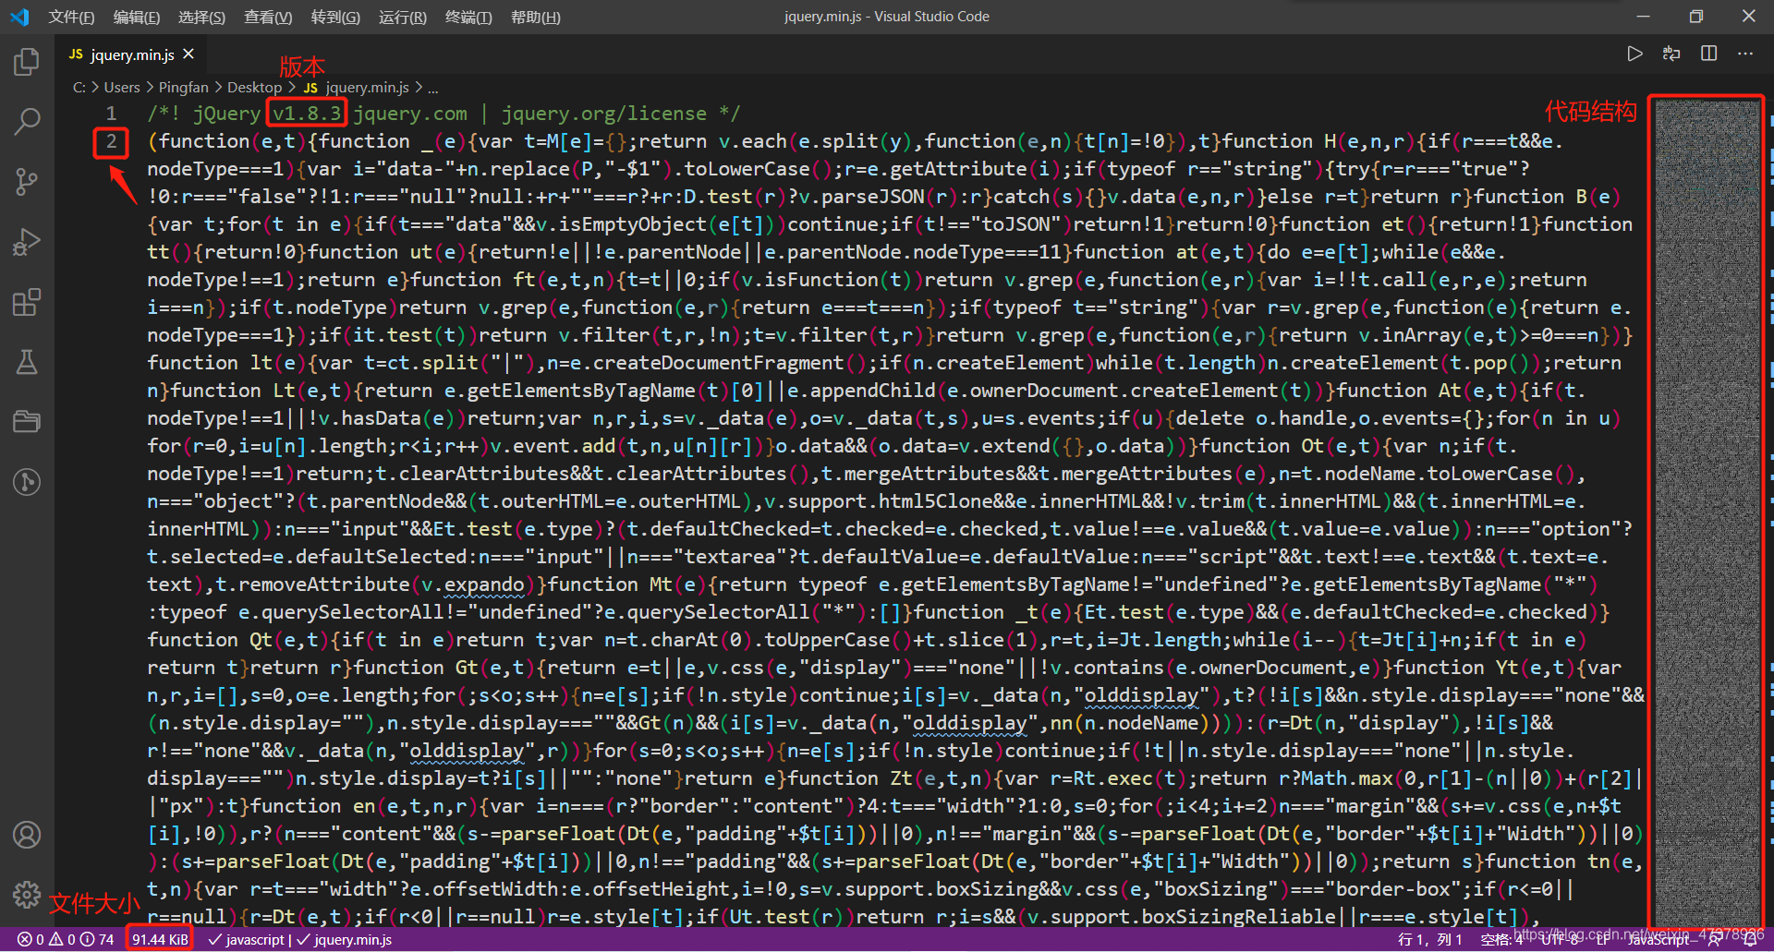
Task: Open go to line via 行 1, 列 1
Action: pos(1430,939)
